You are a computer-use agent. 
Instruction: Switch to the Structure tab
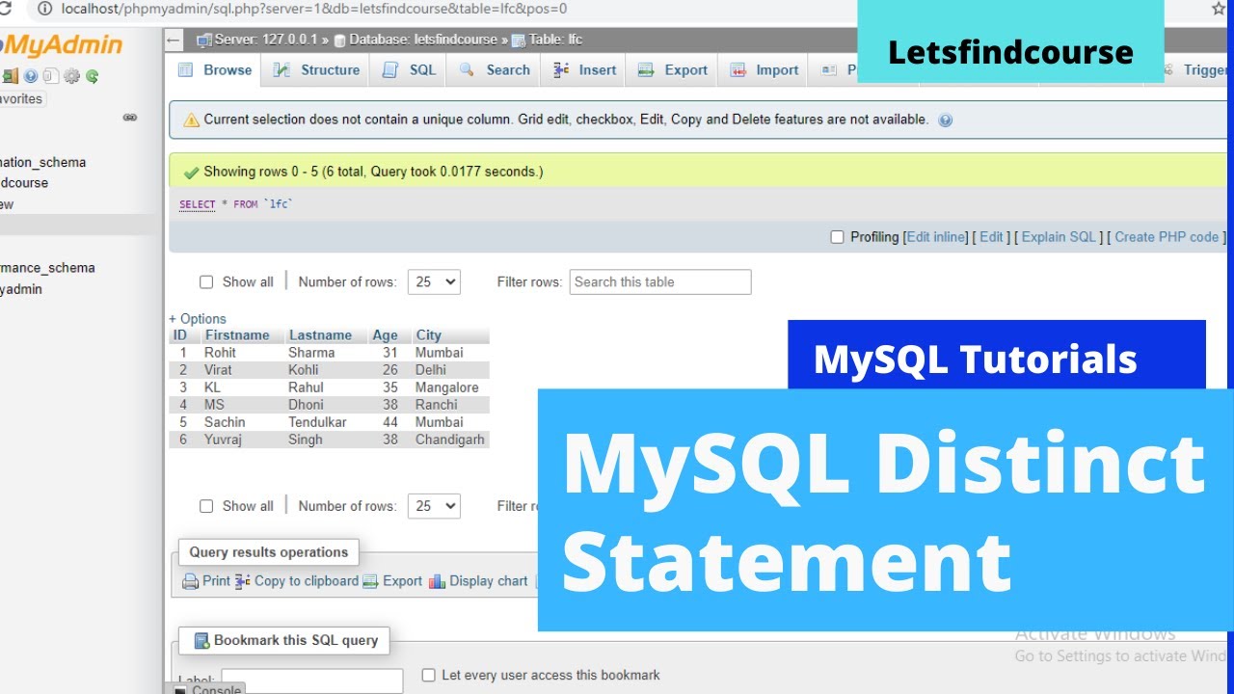pyautogui.click(x=316, y=70)
